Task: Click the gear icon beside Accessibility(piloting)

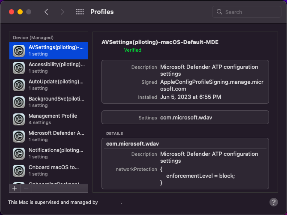Action: coord(19,68)
